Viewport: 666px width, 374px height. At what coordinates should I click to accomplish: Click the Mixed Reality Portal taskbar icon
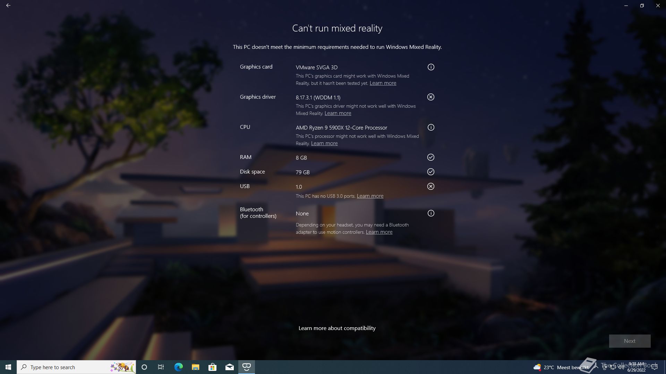point(247,367)
